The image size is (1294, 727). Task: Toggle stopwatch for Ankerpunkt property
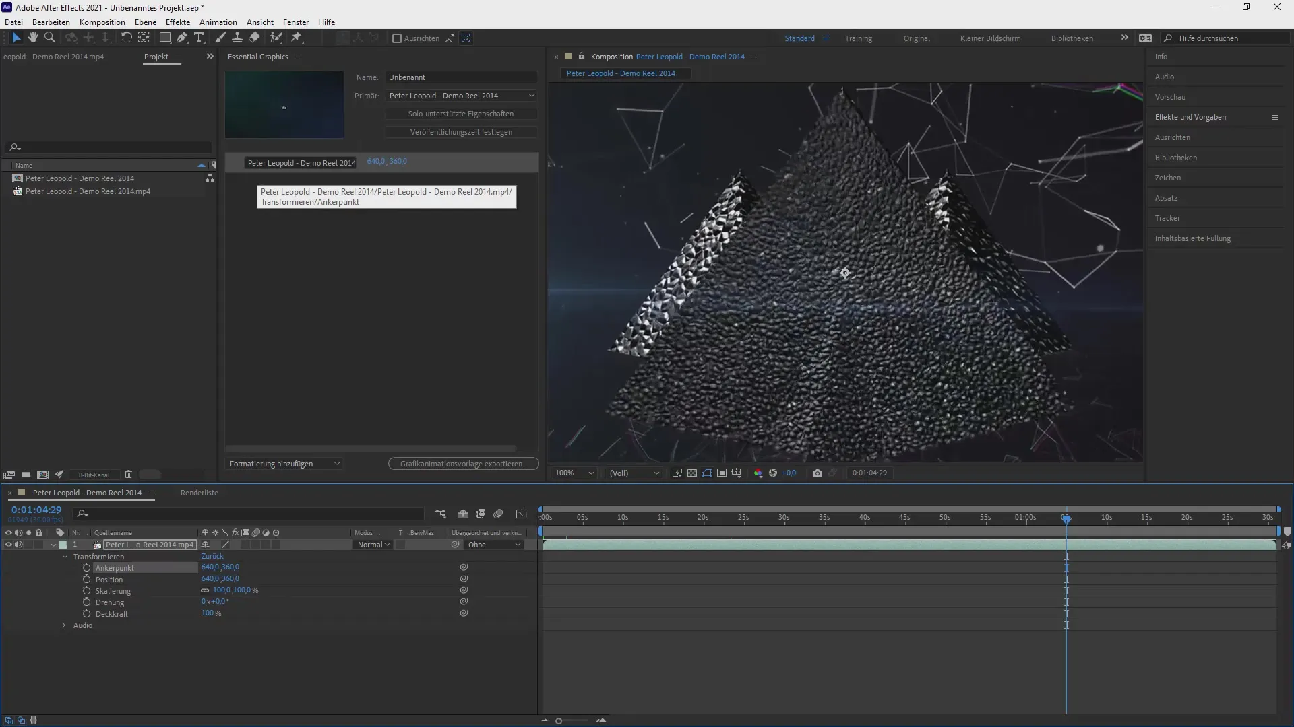click(x=86, y=568)
